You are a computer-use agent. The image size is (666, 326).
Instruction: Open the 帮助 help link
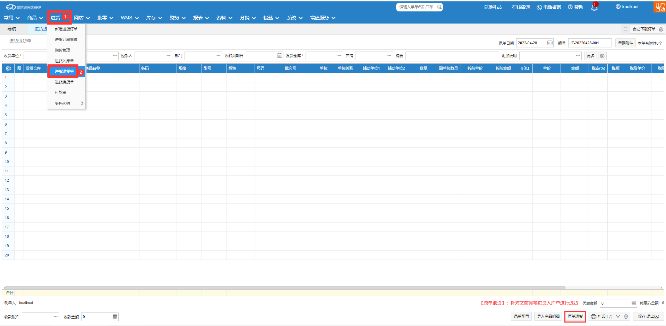point(575,7)
